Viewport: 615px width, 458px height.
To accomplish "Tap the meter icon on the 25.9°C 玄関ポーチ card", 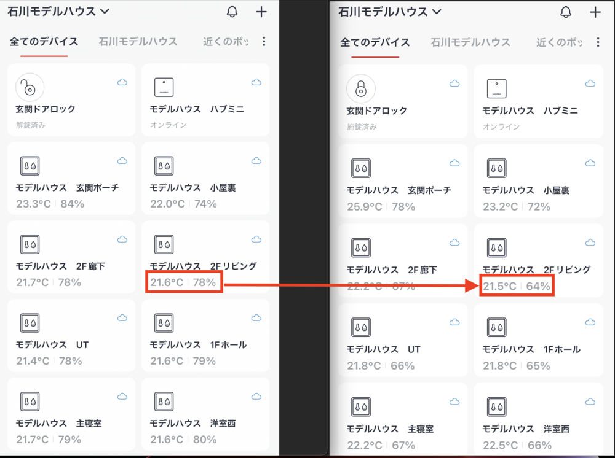I will coord(361,168).
